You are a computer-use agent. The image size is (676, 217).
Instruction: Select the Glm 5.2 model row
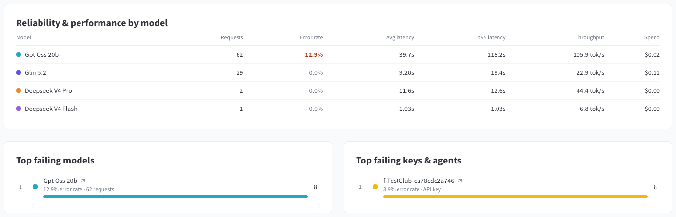click(338, 73)
